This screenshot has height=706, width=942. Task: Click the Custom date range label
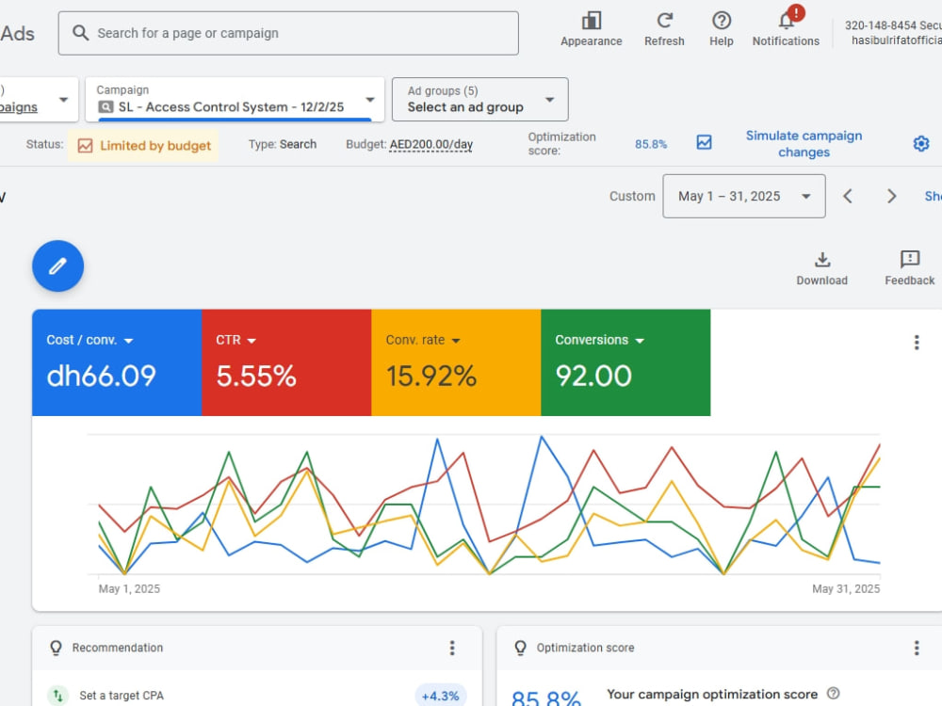pyautogui.click(x=632, y=197)
